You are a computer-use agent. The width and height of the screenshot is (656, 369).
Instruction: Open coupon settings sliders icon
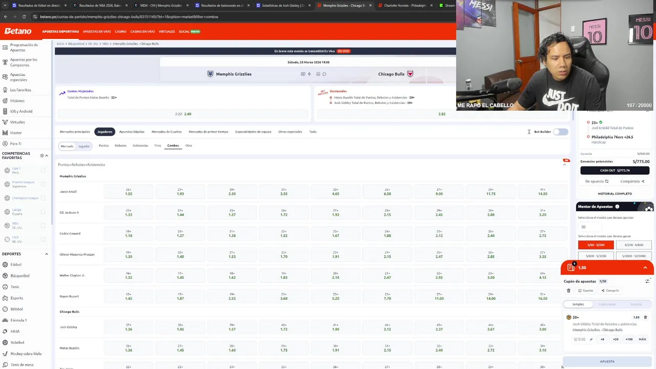[647, 281]
